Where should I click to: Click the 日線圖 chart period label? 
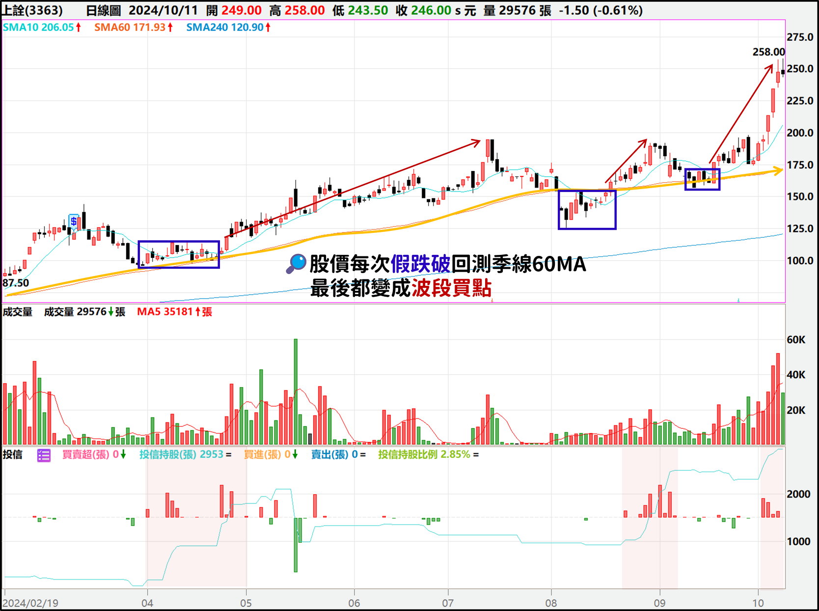pos(103,10)
